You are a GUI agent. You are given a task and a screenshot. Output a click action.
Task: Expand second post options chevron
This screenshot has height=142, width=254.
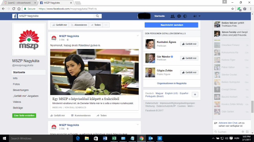[138, 124]
